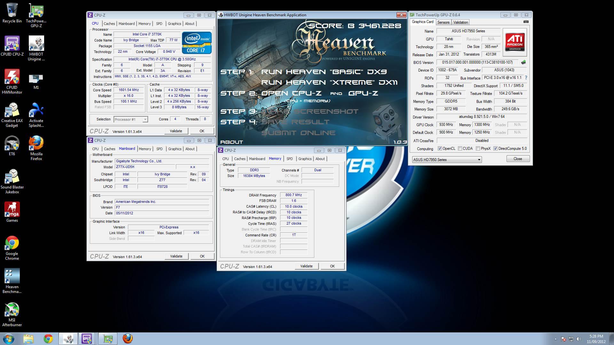
Task: Open Activate Splashtop desktop shortcut
Action: [x=36, y=115]
